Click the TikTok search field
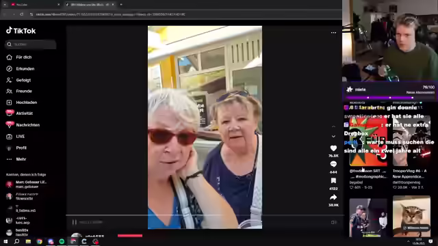This screenshot has height=246, width=438. click(31, 44)
